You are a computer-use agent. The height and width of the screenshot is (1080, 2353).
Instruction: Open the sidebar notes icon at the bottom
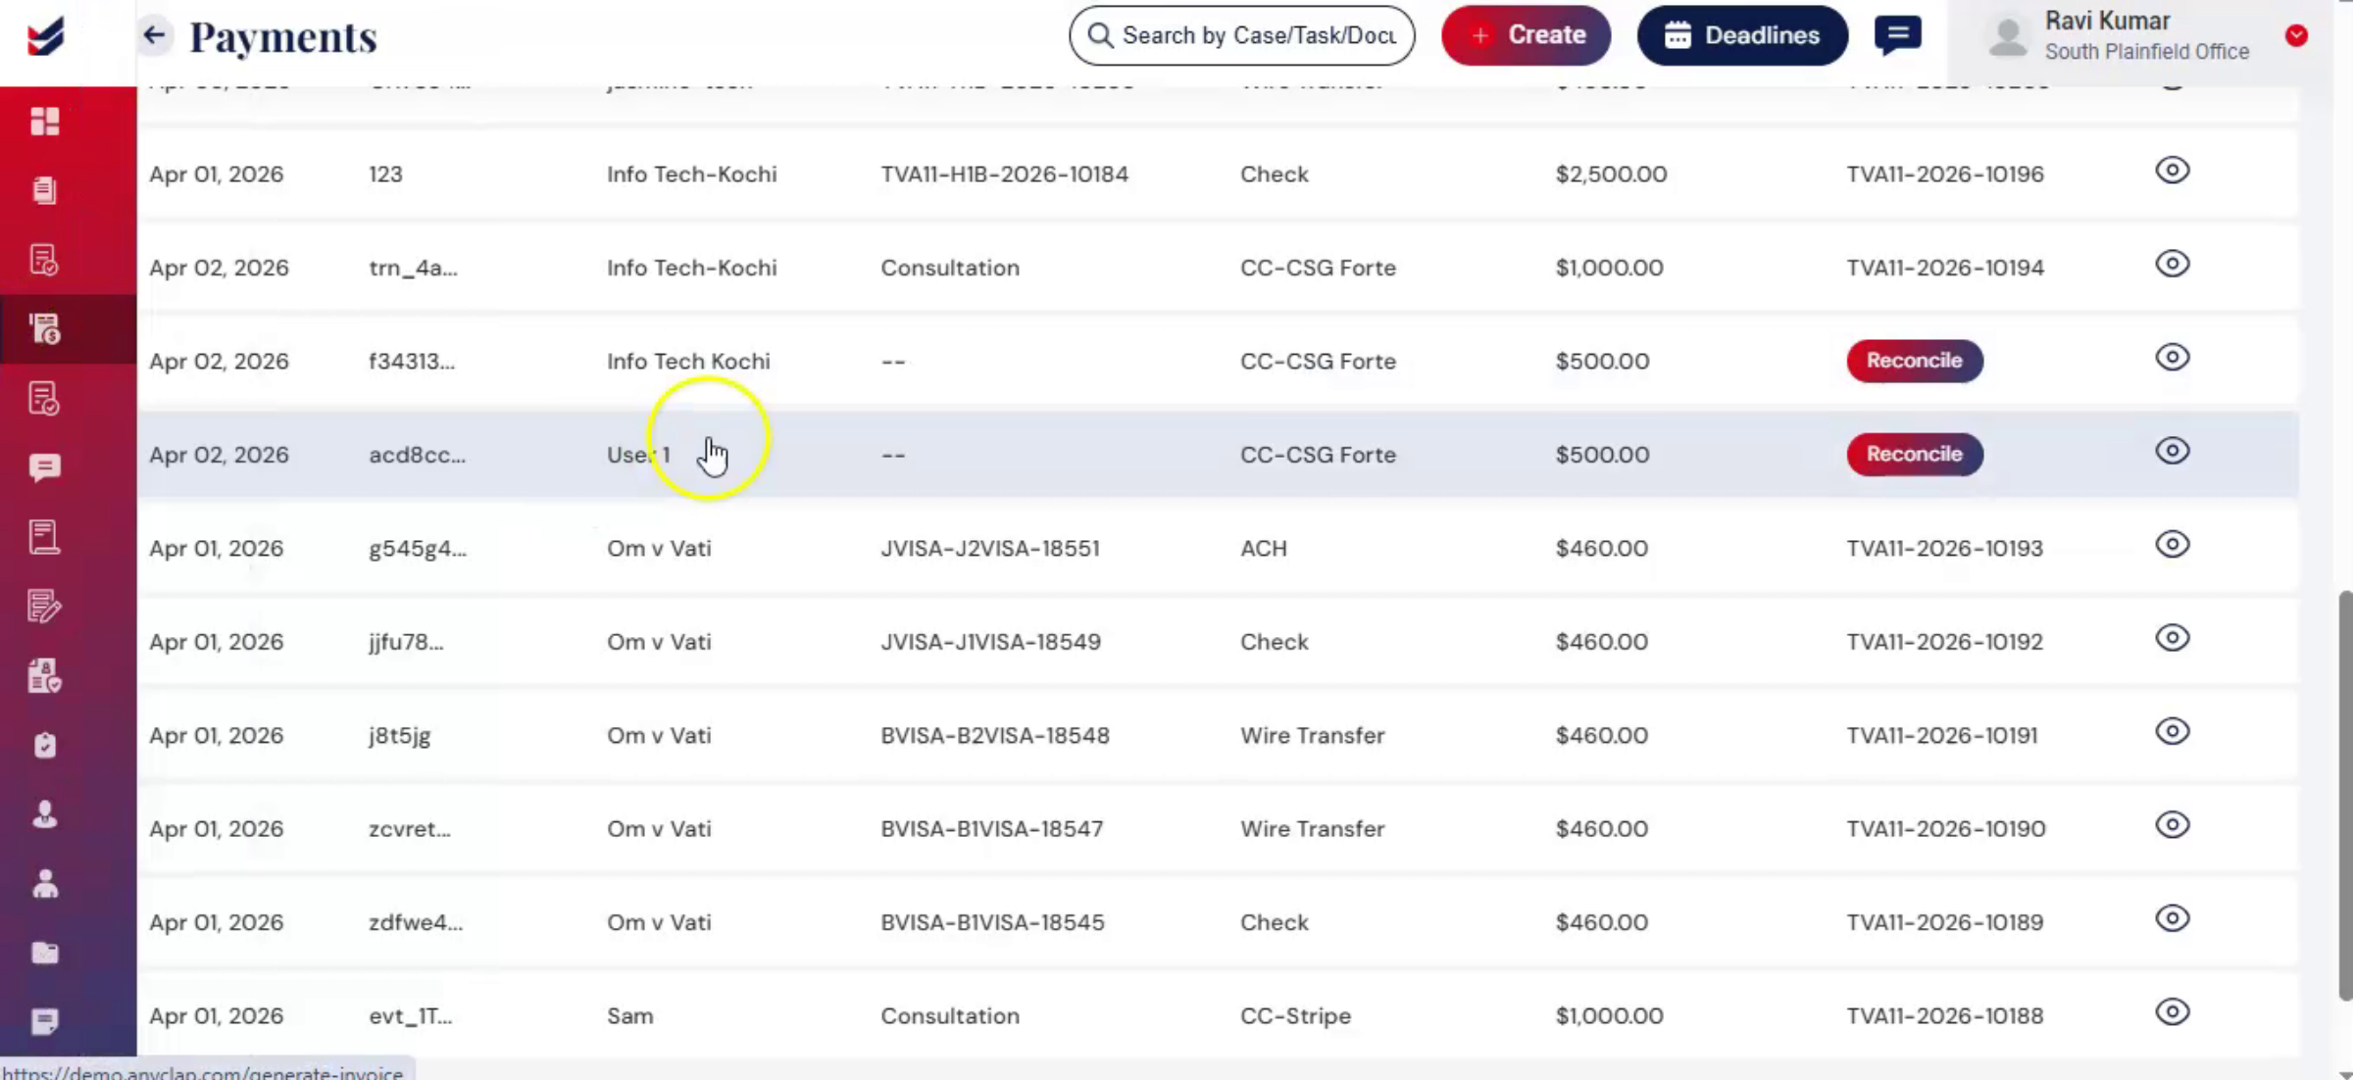click(44, 1022)
